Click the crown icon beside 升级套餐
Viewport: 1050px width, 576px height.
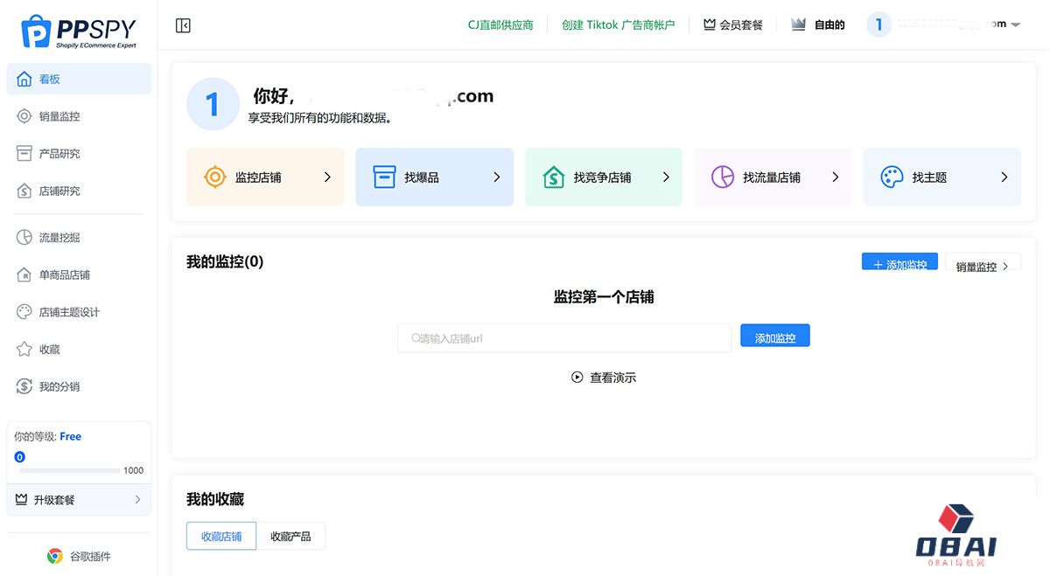21,499
